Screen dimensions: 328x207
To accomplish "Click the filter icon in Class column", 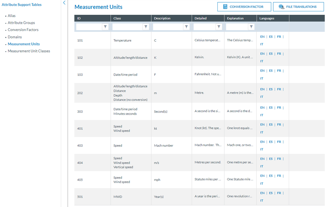I will point(146,27).
